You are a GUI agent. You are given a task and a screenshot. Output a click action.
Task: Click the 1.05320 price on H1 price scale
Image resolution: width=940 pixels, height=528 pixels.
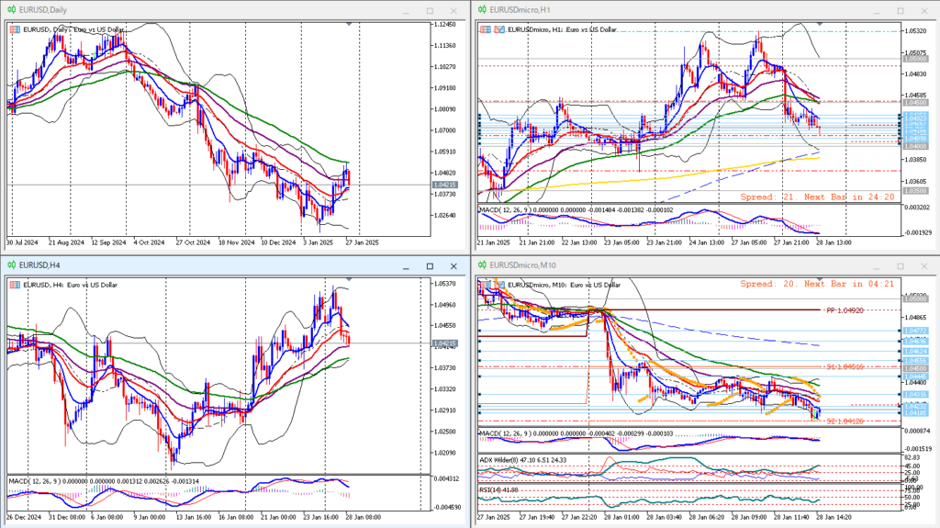click(x=915, y=31)
